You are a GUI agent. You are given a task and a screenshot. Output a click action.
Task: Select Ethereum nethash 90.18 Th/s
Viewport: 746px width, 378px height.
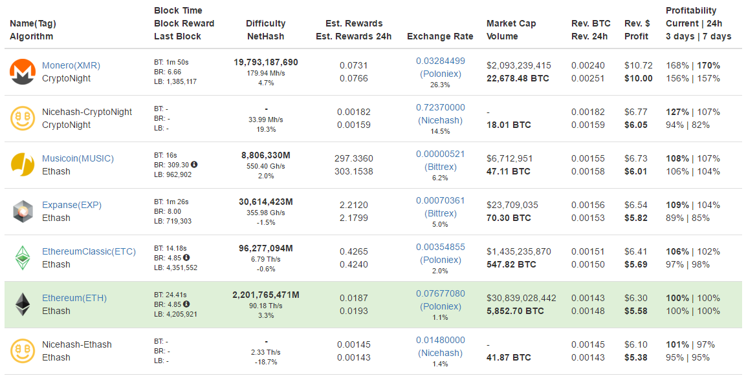coord(266,306)
